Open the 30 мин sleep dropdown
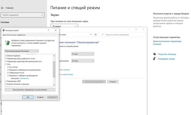This screenshot has height=115, width=191. (x=83, y=61)
